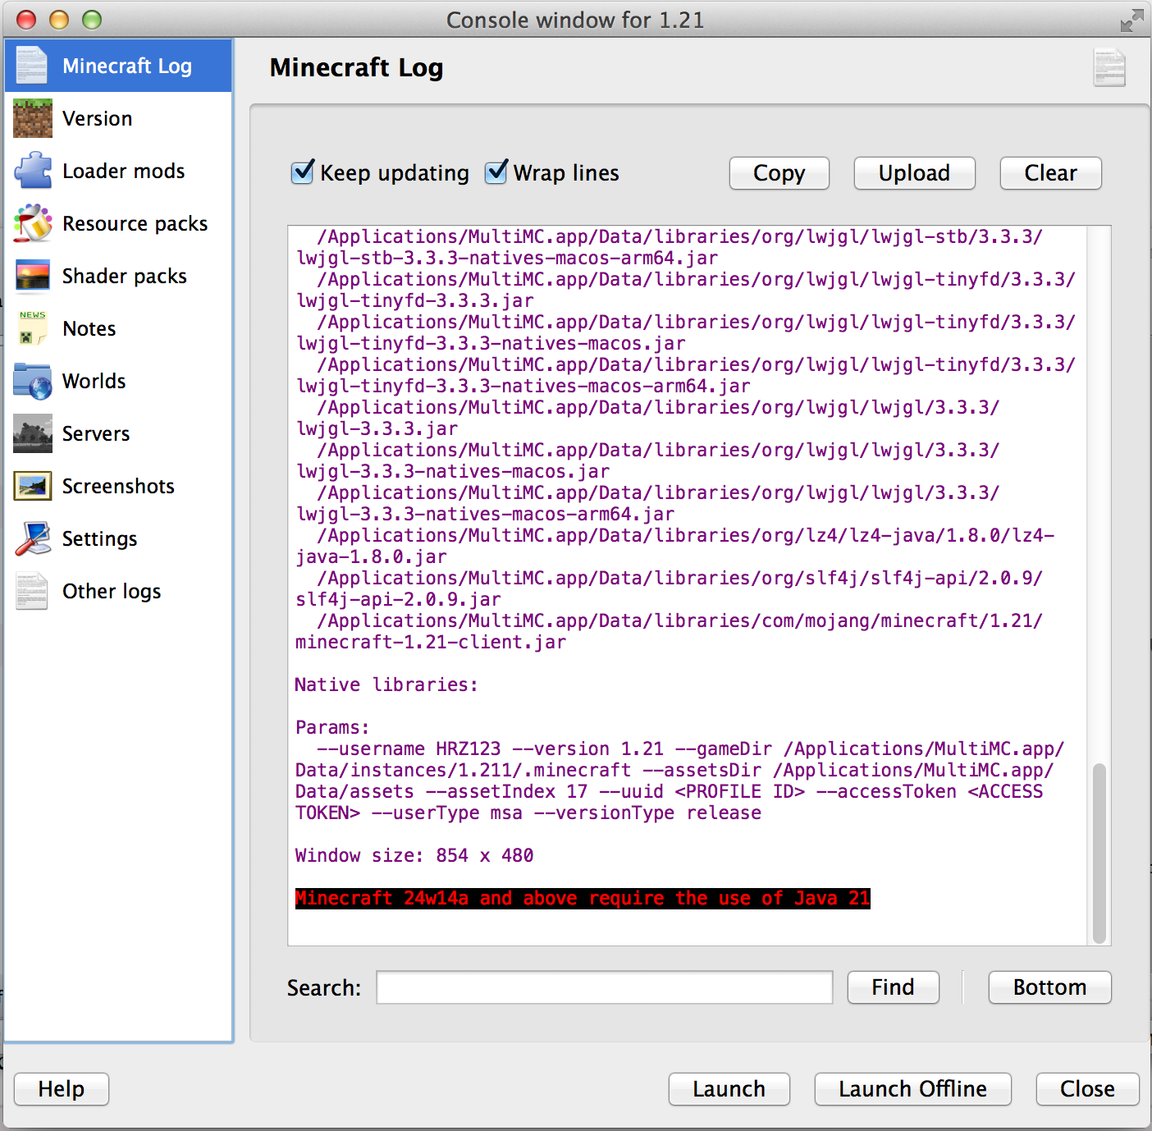The image size is (1152, 1131).
Task: Click 'java-1.8.0.jar' log line
Action: 371,556
